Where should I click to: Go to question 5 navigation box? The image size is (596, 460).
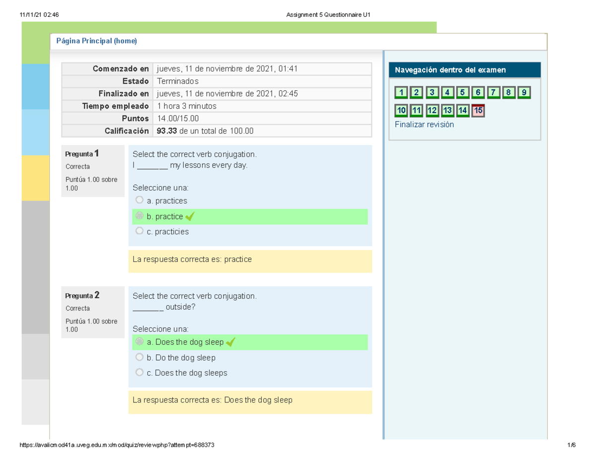pyautogui.click(x=462, y=93)
